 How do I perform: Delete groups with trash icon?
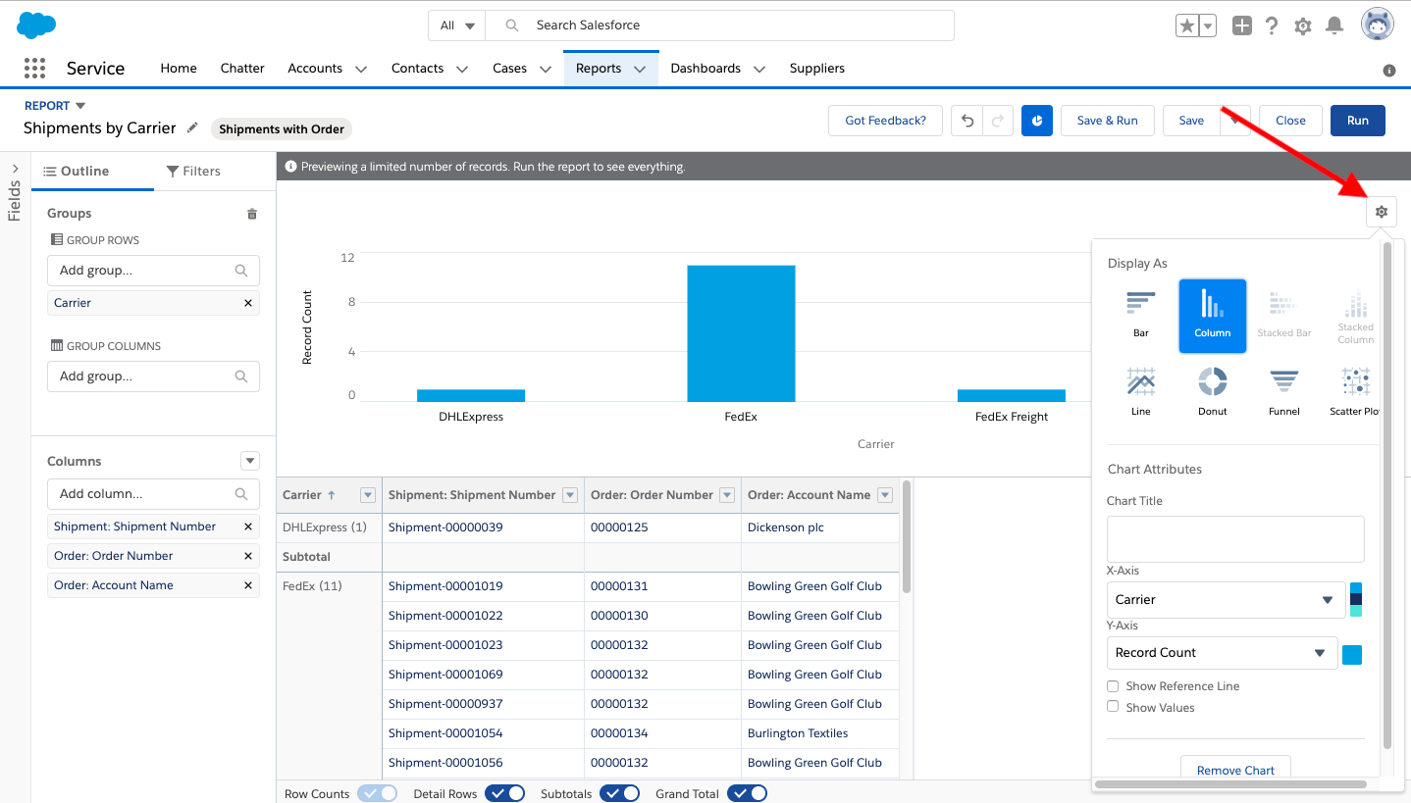point(252,214)
